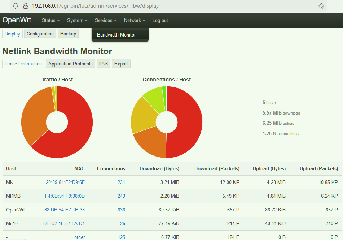The width and height of the screenshot is (343, 240).
Task: Open the System dropdown menu
Action: pos(77,20)
